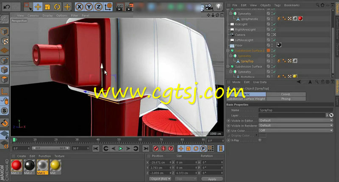
Task: Open Object Manager Tags menu
Action: tap(278, 5)
